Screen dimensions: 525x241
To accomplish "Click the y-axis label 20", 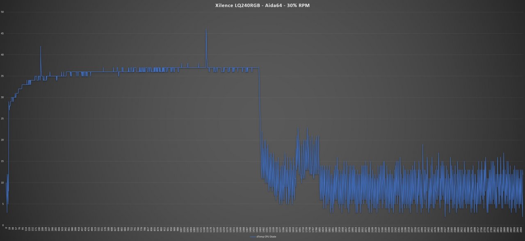I will (3, 140).
